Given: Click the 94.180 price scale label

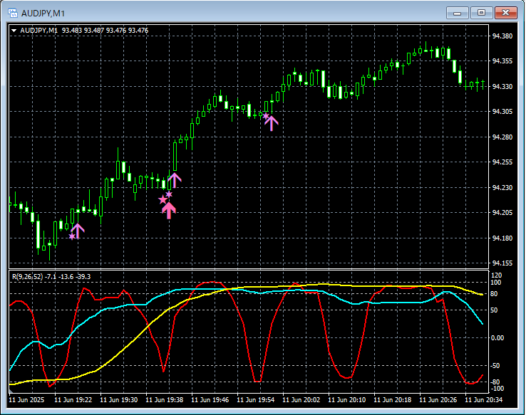Looking at the screenshot, I should [x=502, y=238].
